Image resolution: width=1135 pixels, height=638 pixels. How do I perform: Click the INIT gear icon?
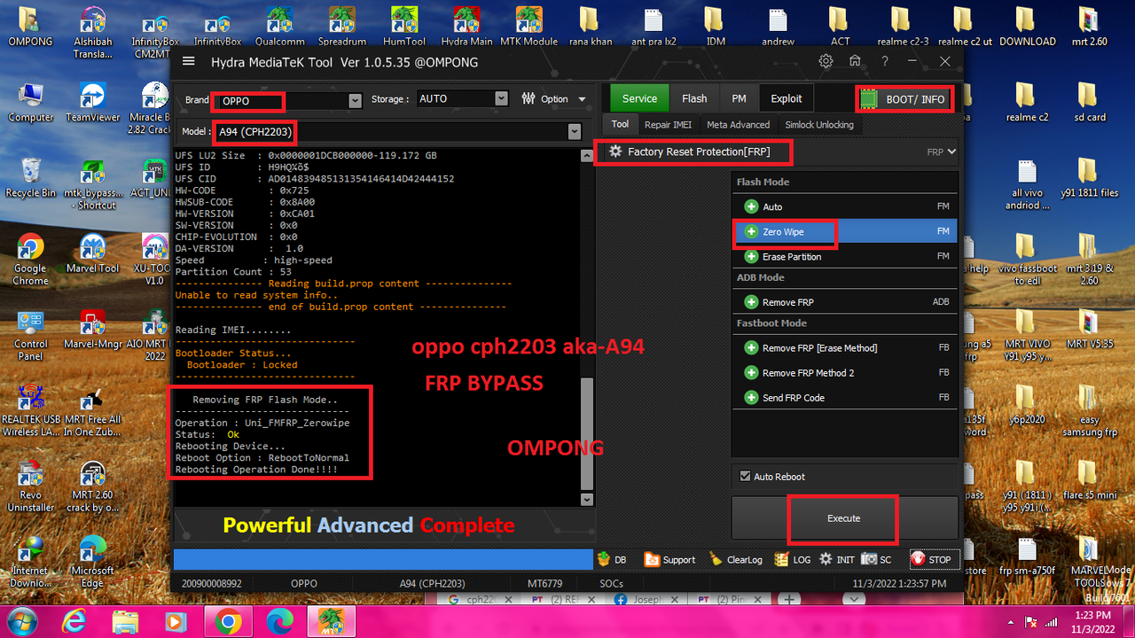836,559
